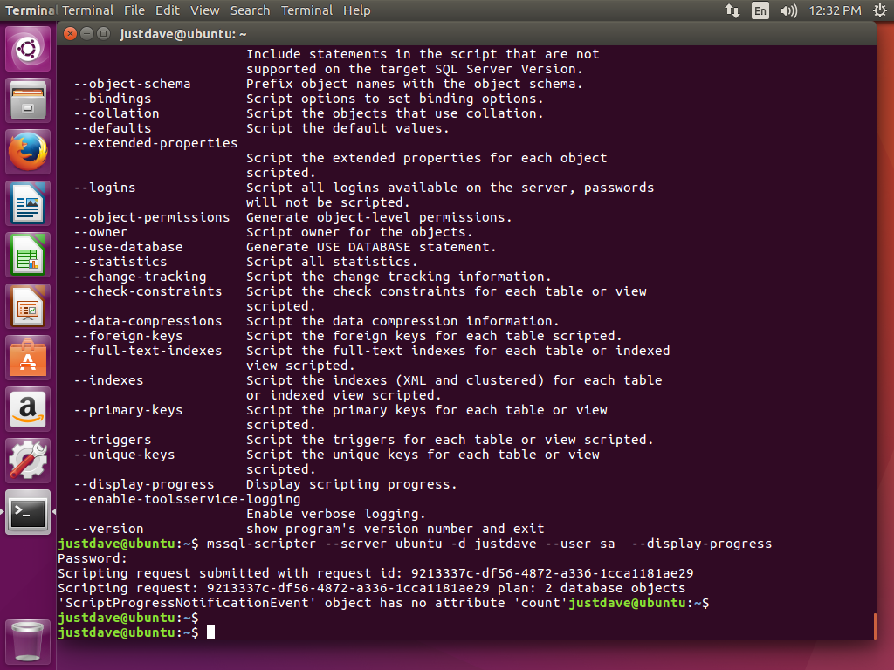Viewport: 894px width, 670px height.
Task: Open the Amazon launcher icon
Action: 29,409
